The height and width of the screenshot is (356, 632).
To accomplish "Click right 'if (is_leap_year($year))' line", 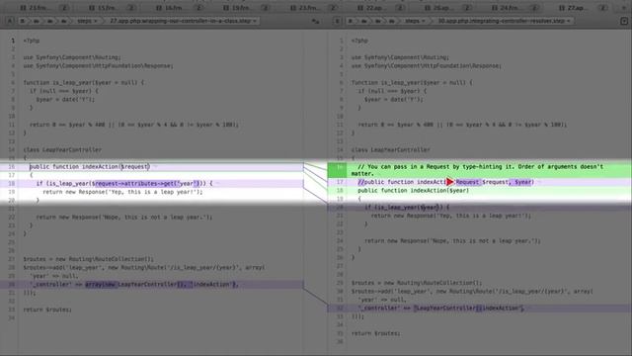I will 407,207.
